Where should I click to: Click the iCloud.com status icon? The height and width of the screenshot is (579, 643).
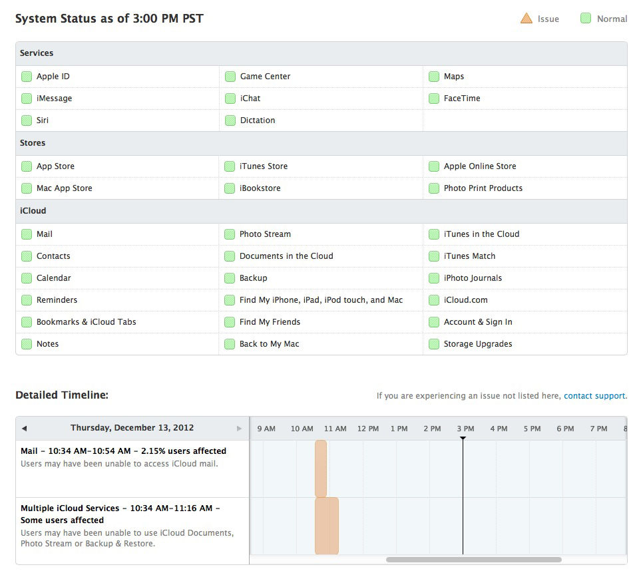pyautogui.click(x=434, y=300)
